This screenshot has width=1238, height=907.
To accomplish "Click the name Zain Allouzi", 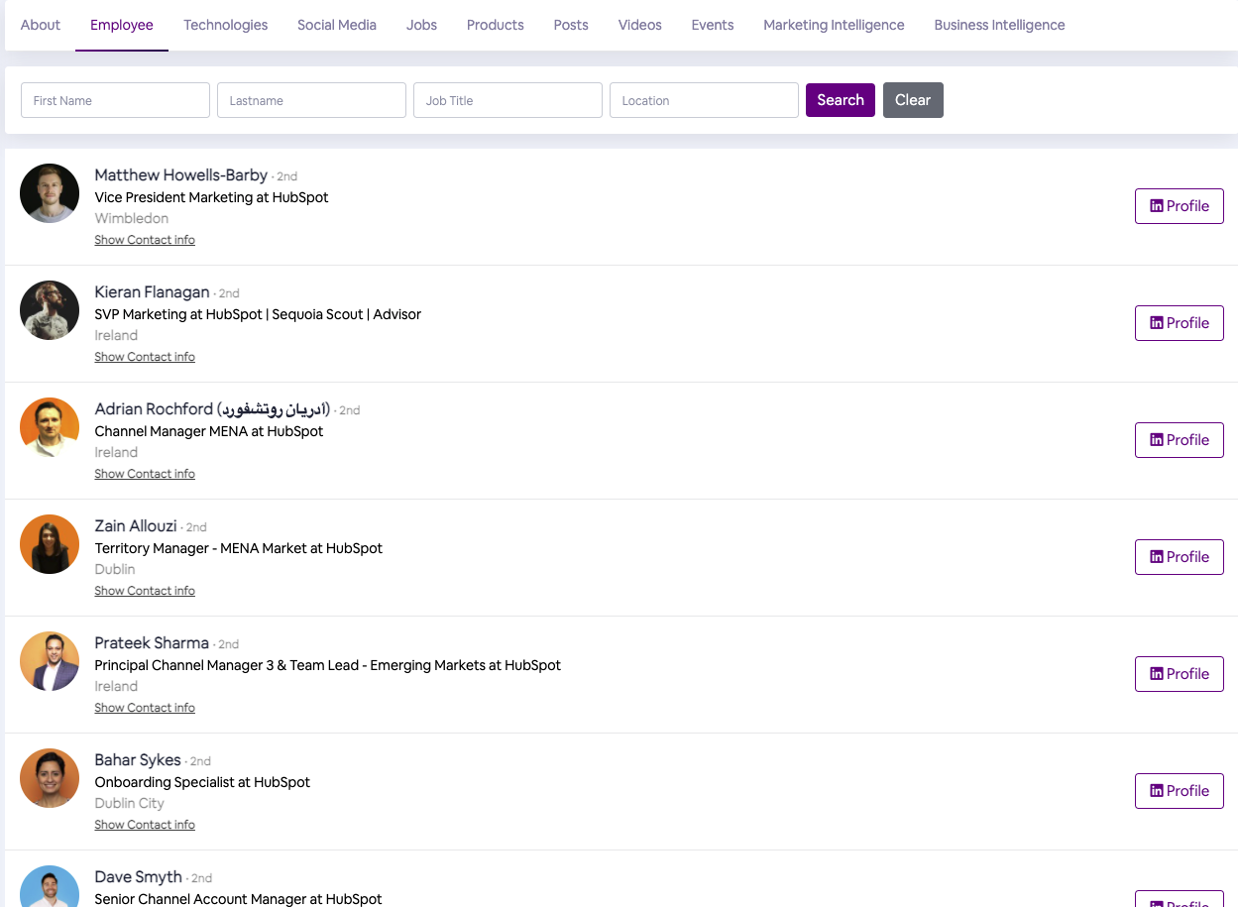I will [x=136, y=526].
